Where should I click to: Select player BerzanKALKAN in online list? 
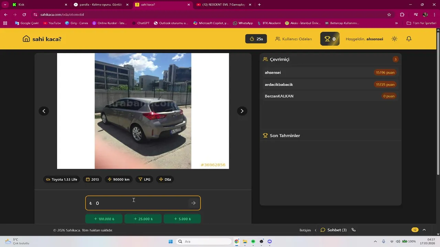tap(330, 96)
